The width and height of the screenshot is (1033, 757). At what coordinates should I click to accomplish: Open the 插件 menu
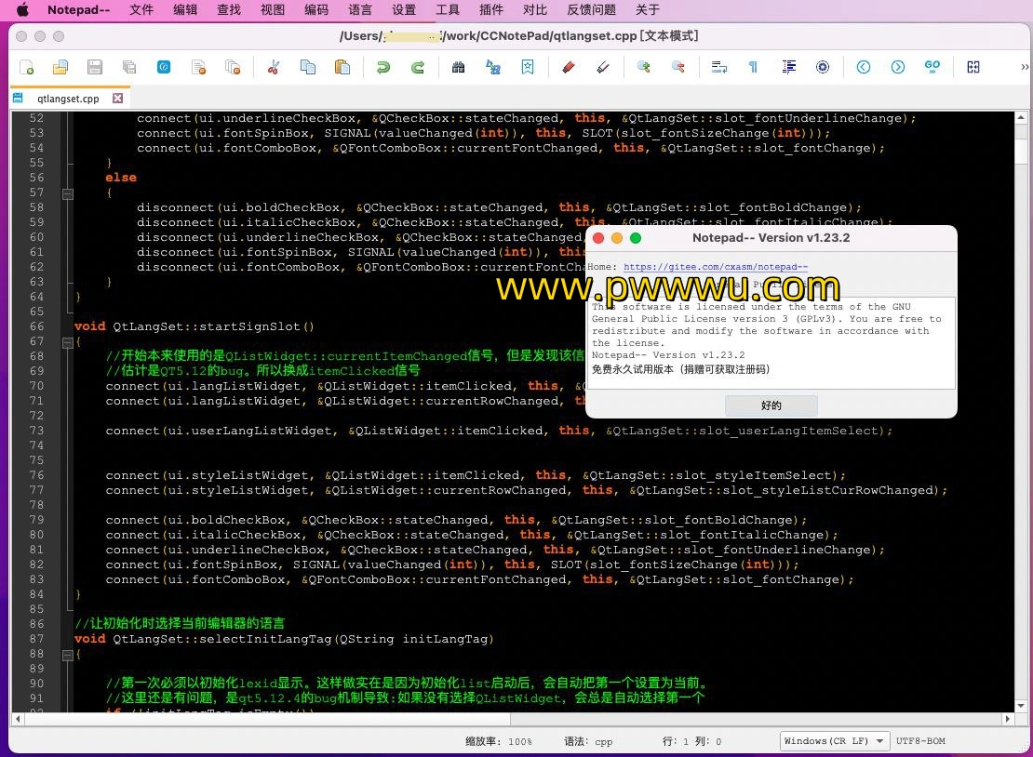coord(491,10)
